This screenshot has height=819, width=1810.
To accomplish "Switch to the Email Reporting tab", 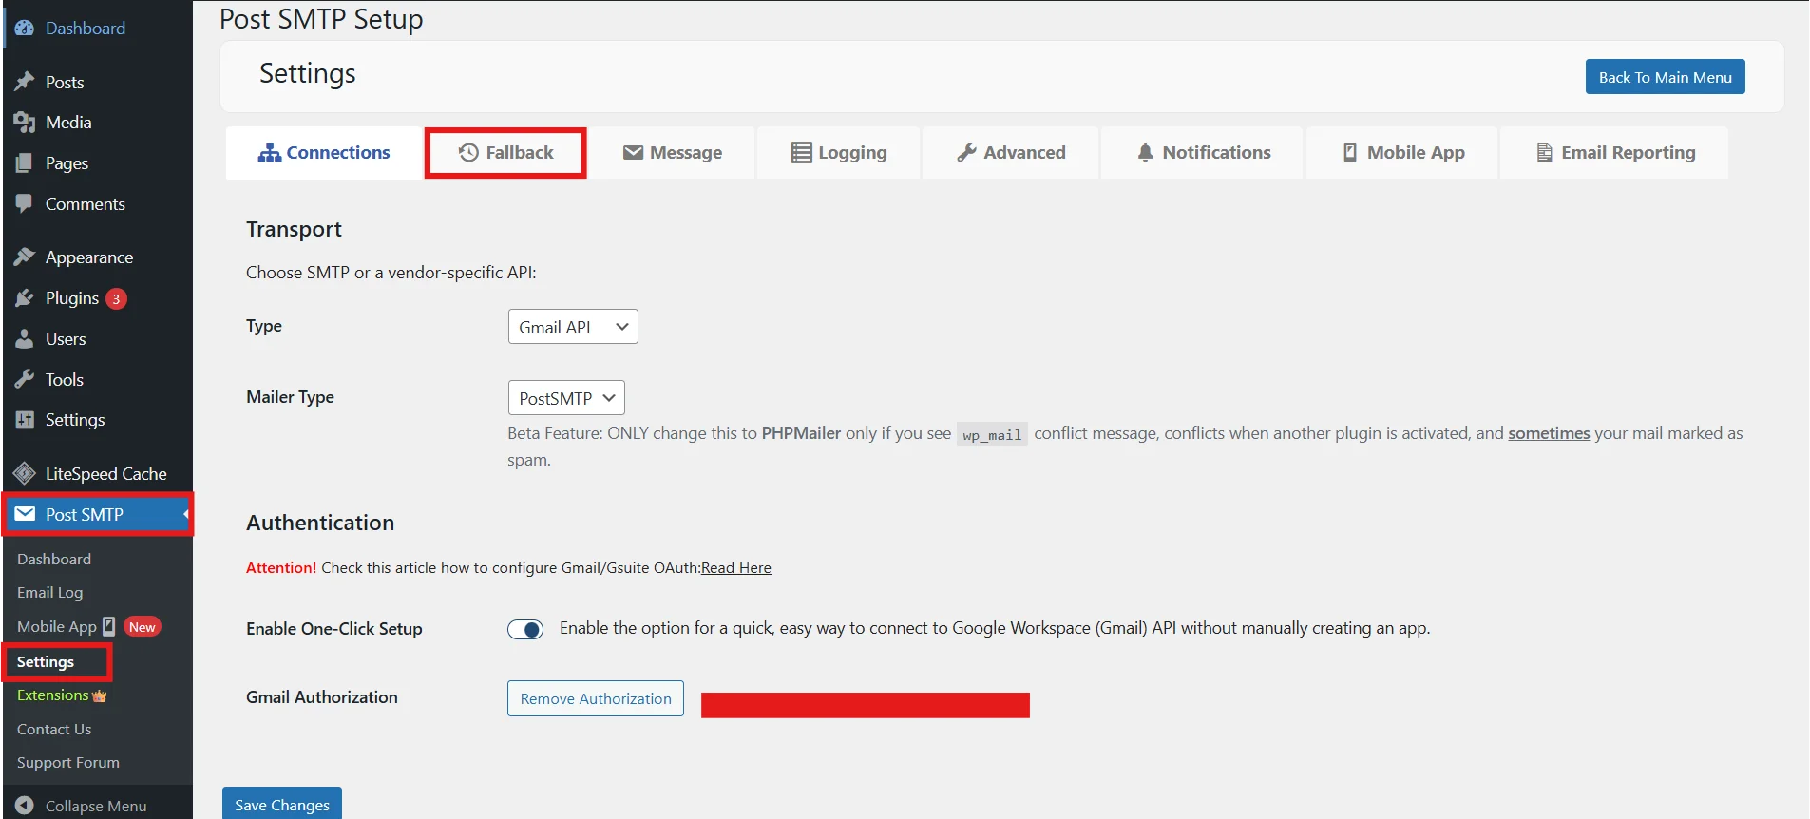I will point(1615,153).
